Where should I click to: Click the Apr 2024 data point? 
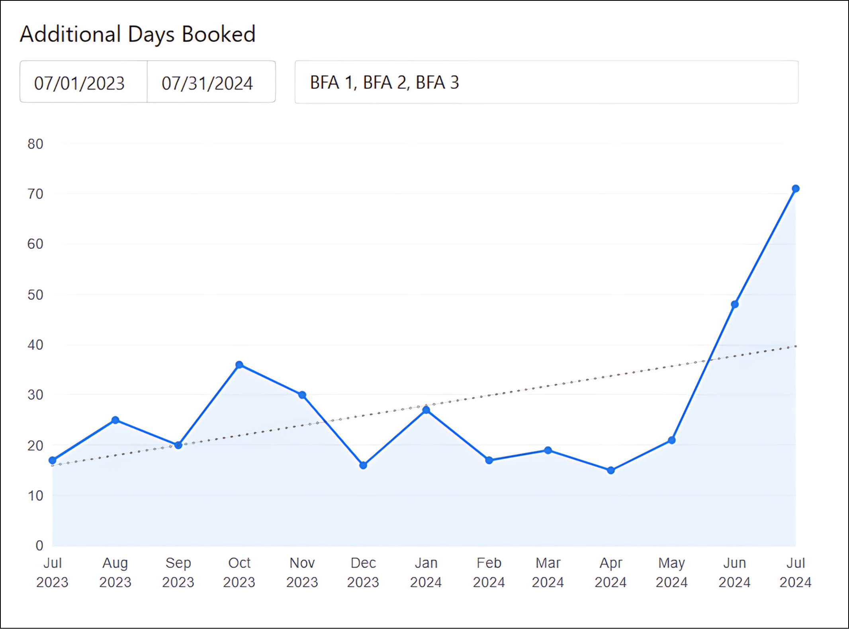click(611, 470)
